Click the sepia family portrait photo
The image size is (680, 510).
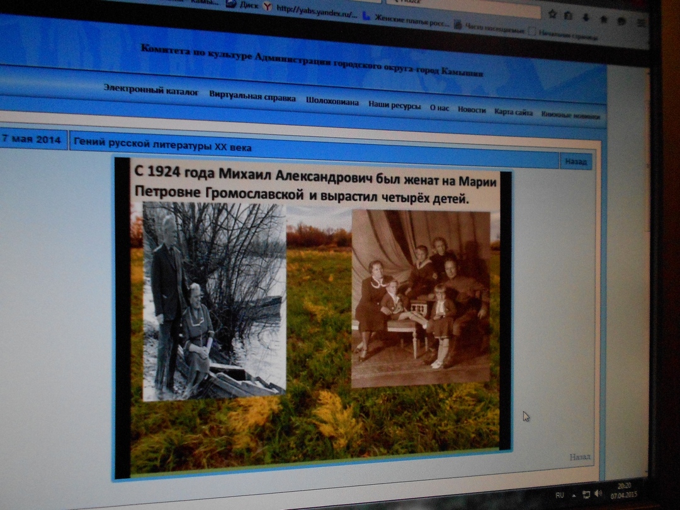[x=421, y=298]
